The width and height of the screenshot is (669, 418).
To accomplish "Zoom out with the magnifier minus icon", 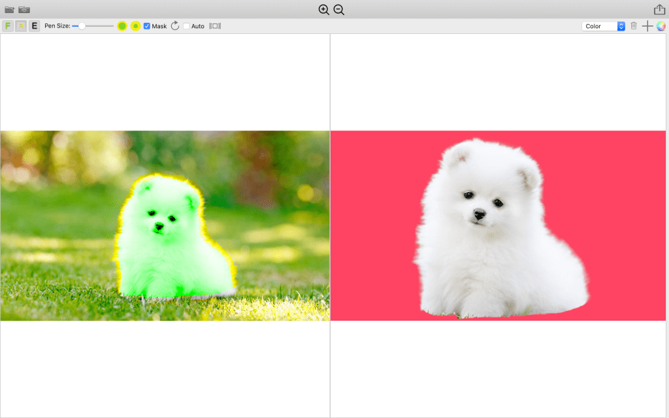I will click(338, 10).
